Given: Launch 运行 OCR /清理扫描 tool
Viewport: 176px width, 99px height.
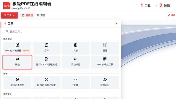Looking at the screenshot, I should (x=47, y=62).
